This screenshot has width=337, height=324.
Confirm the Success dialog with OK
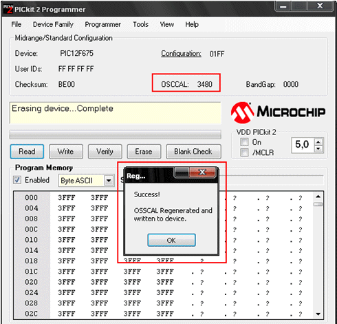click(x=171, y=240)
